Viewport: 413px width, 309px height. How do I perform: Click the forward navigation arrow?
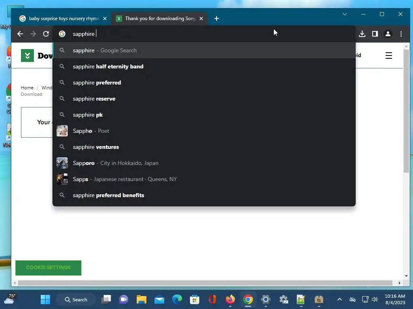(33, 34)
